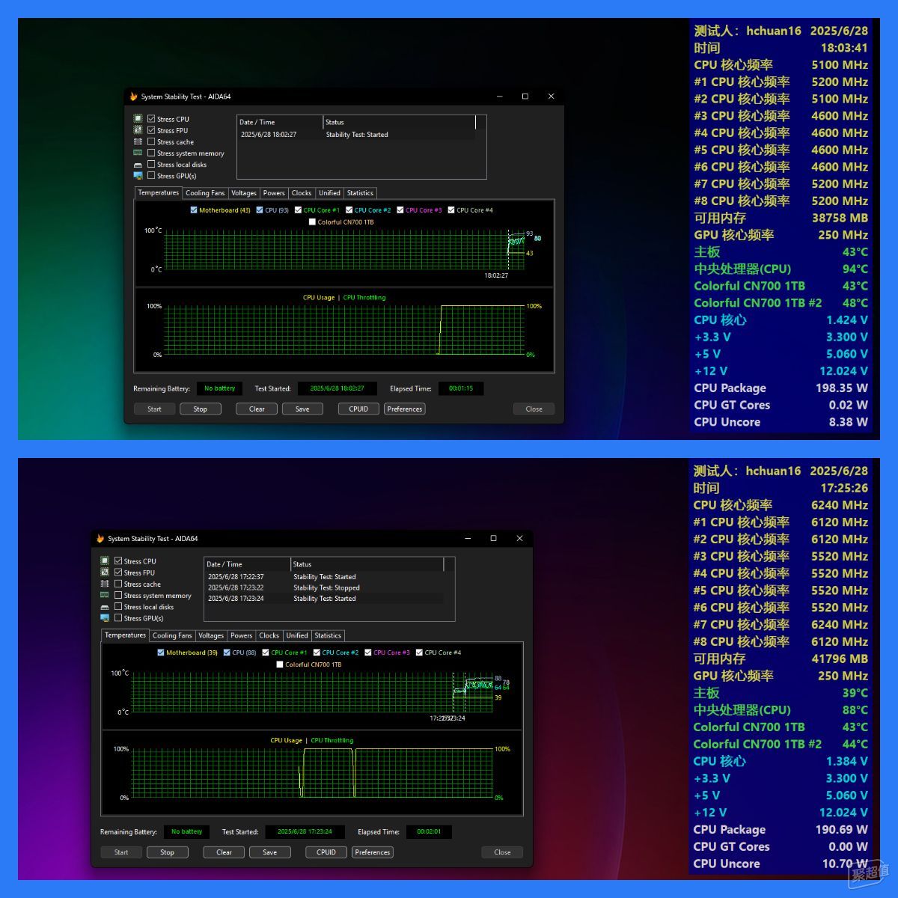The width and height of the screenshot is (898, 898).
Task: Enable Stress system memory in 18:02 test window
Action: point(151,153)
